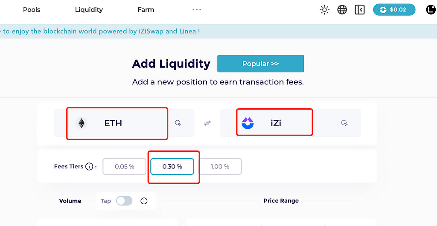Open the iZi token selector

click(x=274, y=122)
